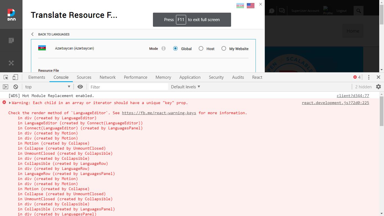Switch to the Network tab

108,77
